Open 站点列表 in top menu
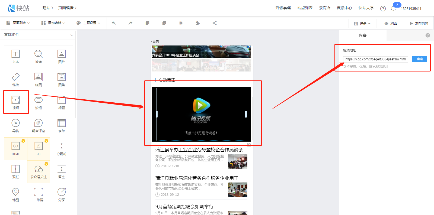Screen dimensions: 434x215 tap(305, 8)
